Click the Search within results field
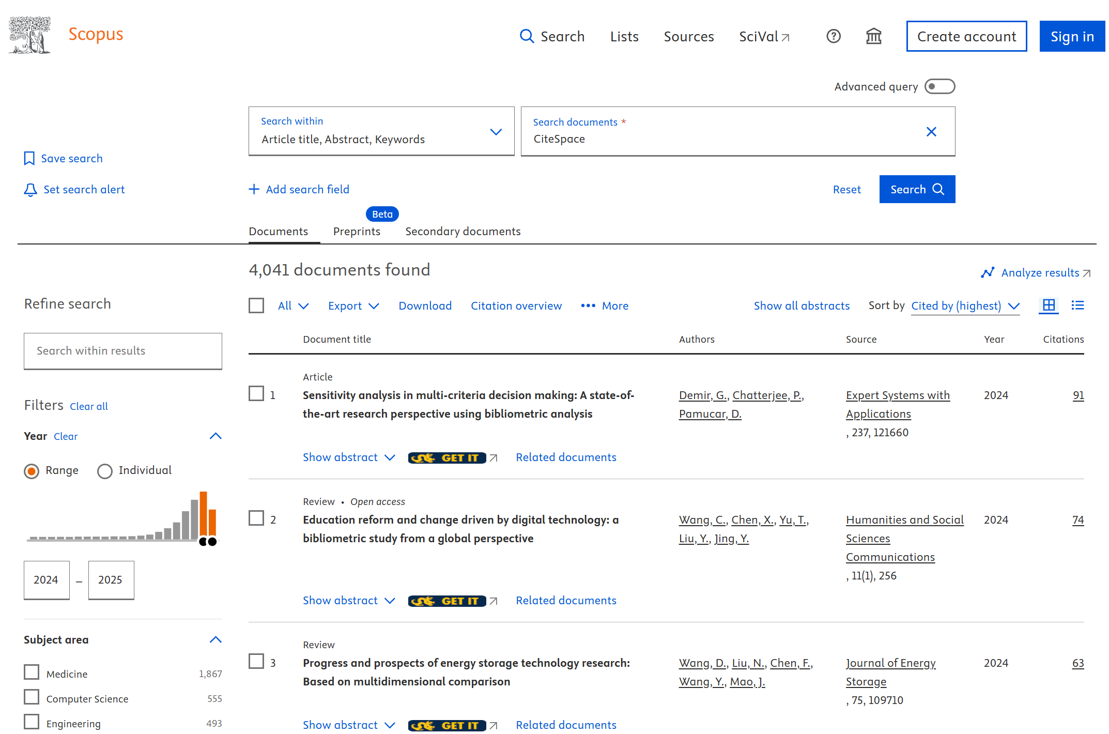Image resolution: width=1109 pixels, height=734 pixels. 123,351
